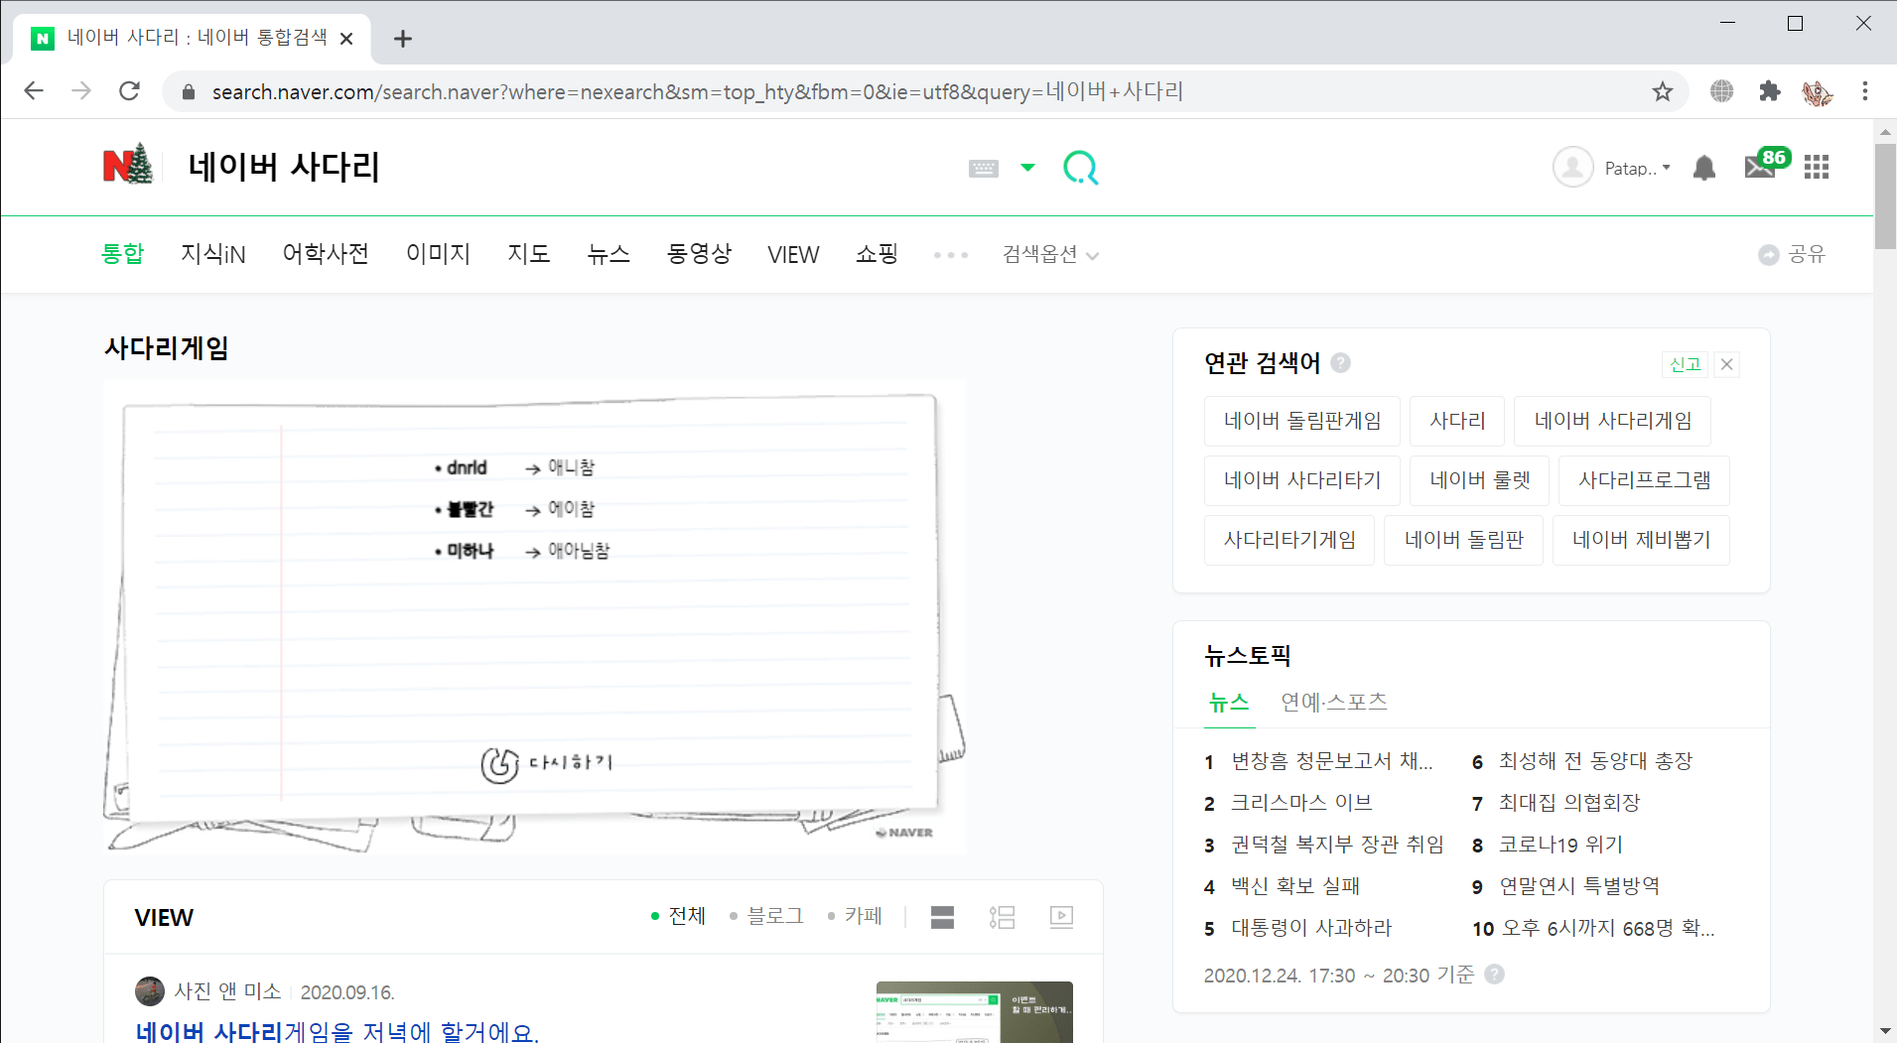Switch to the 어학사전 tab
The image size is (1897, 1043).
pos(326,254)
